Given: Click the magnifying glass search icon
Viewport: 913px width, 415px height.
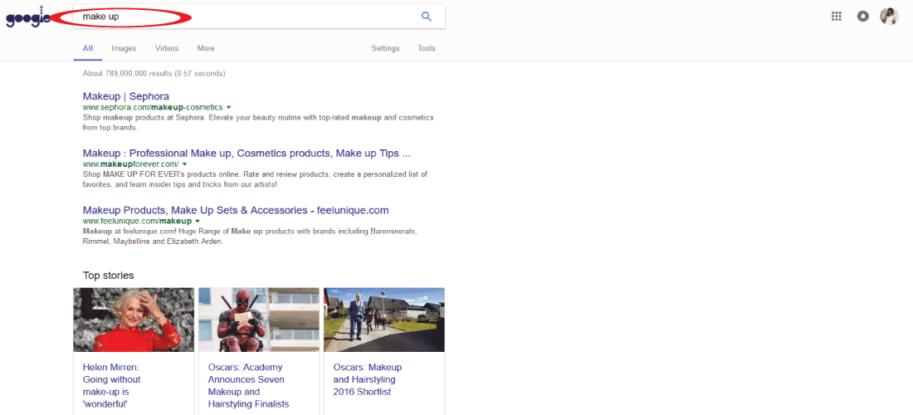Looking at the screenshot, I should 427,17.
